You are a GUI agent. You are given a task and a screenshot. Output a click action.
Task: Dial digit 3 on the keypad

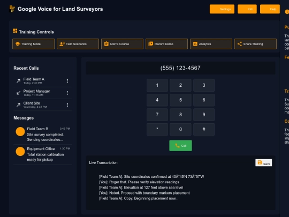[204, 85]
